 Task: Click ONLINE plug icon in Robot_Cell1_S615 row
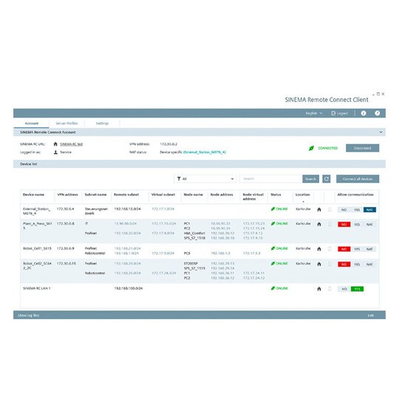[273, 248]
